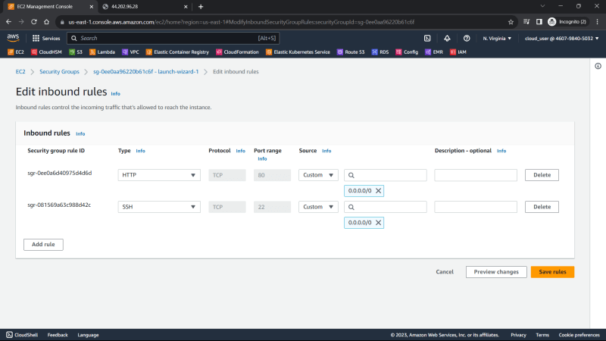Open Info link next to Description column
This screenshot has width=606, height=341.
pos(501,151)
